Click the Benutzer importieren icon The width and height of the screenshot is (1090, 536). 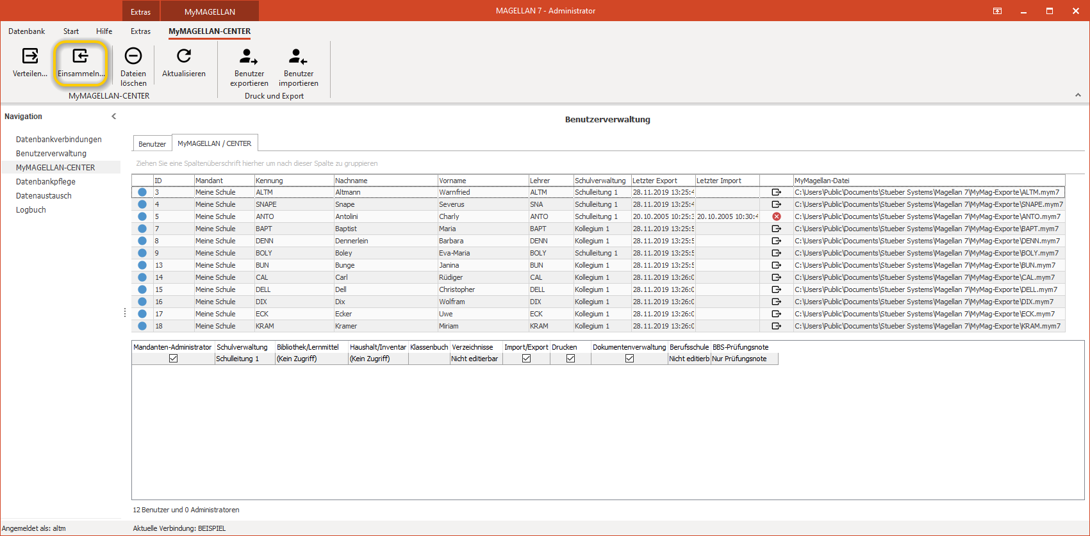click(298, 56)
